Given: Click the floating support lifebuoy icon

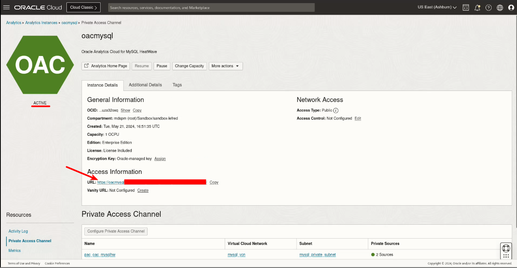Looking at the screenshot, I should tap(506, 249).
